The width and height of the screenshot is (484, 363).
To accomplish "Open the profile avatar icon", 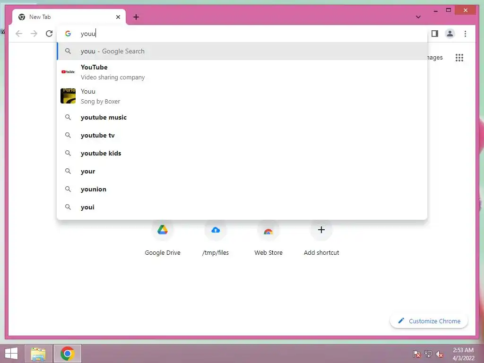I will tap(450, 34).
